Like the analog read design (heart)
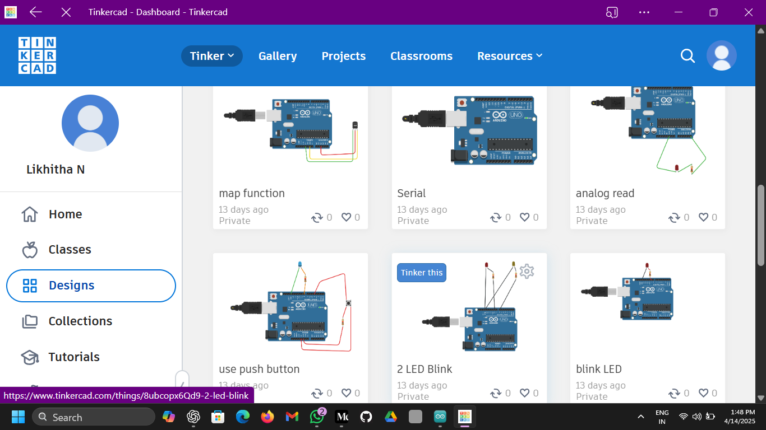The height and width of the screenshot is (430, 766). pyautogui.click(x=703, y=217)
